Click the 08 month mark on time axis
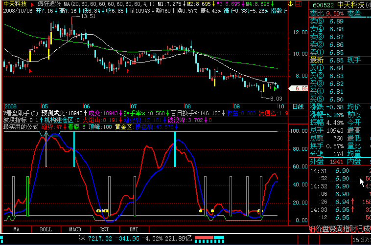This screenshot has height=245, width=371. pos(187,106)
